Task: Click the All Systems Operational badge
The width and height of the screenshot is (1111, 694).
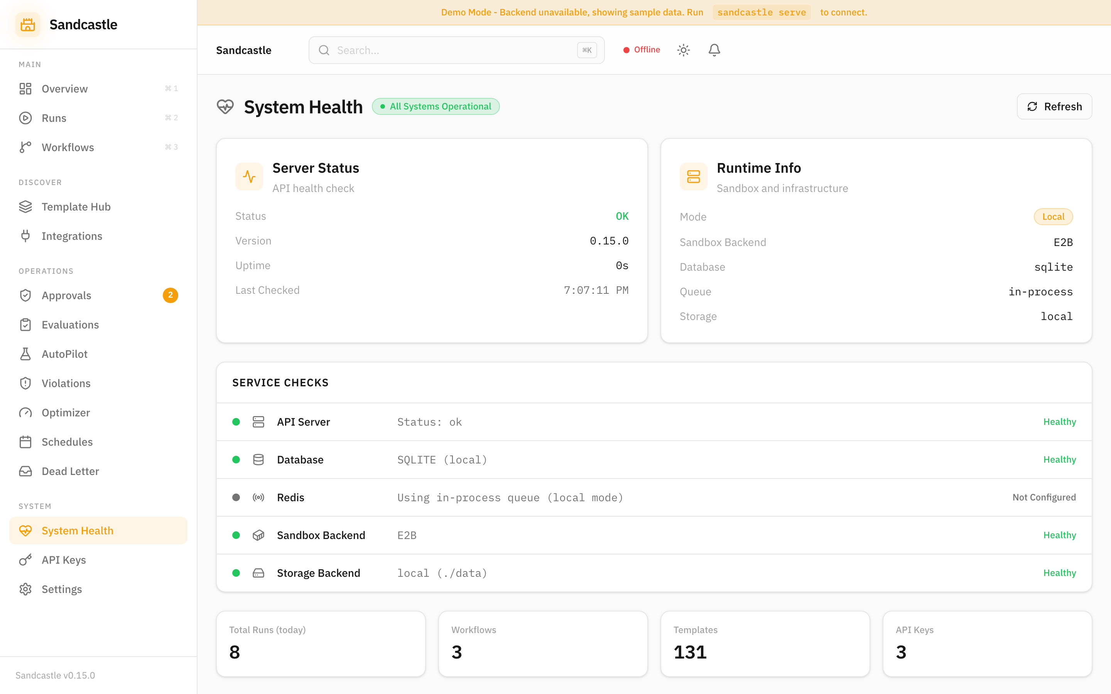Action: (436, 106)
